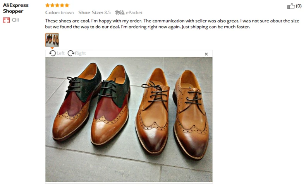Rotate the photo right with the clockwise arrow
Viewport: 306px width, 186px height.
click(x=71, y=53)
